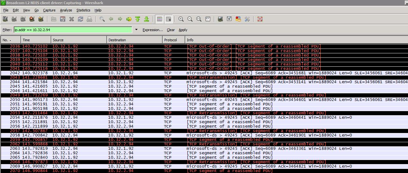The image size is (408, 173).
Task: Save capture file floppy icon
Action: (63, 19)
